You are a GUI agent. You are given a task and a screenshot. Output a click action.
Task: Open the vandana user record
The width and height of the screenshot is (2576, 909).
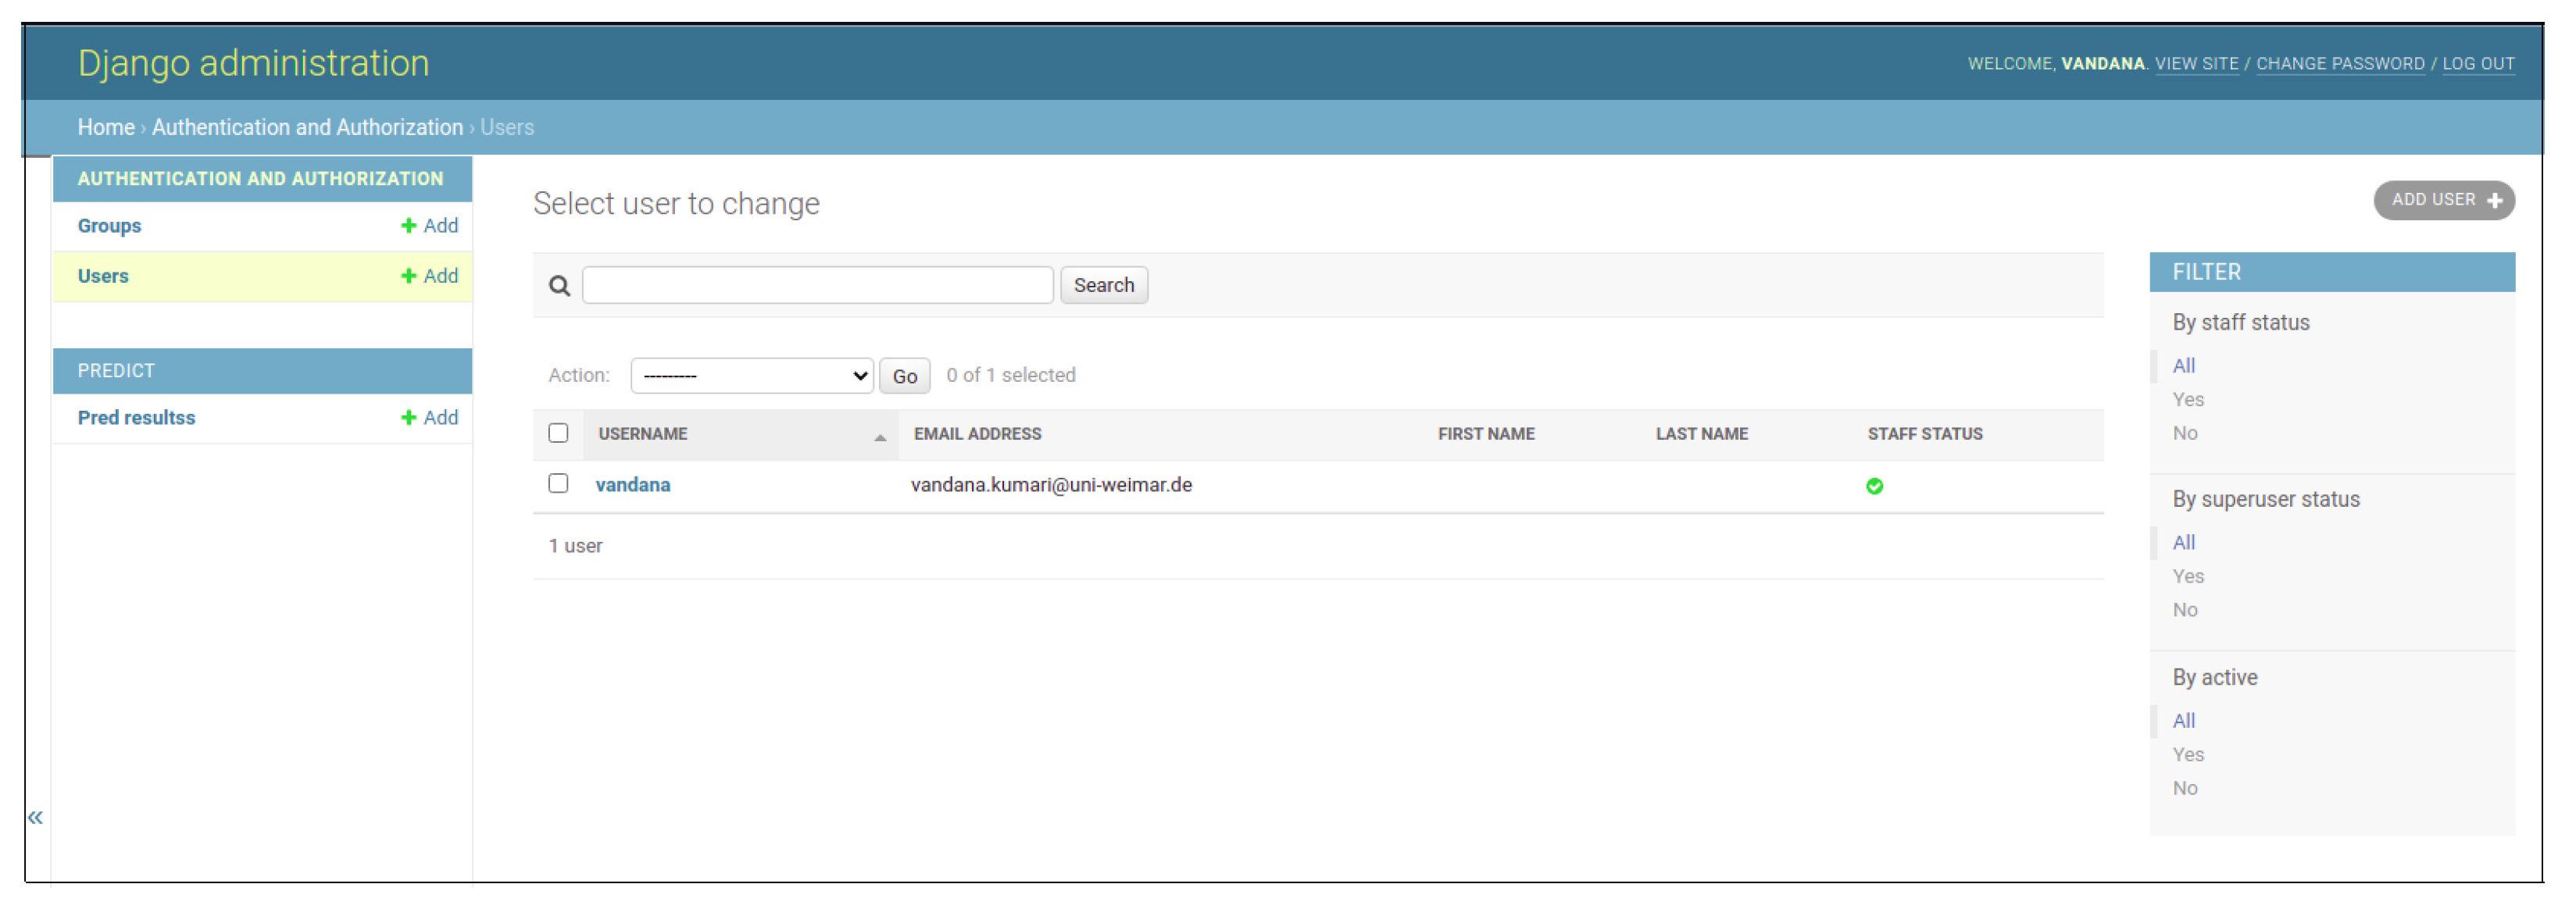coord(632,485)
